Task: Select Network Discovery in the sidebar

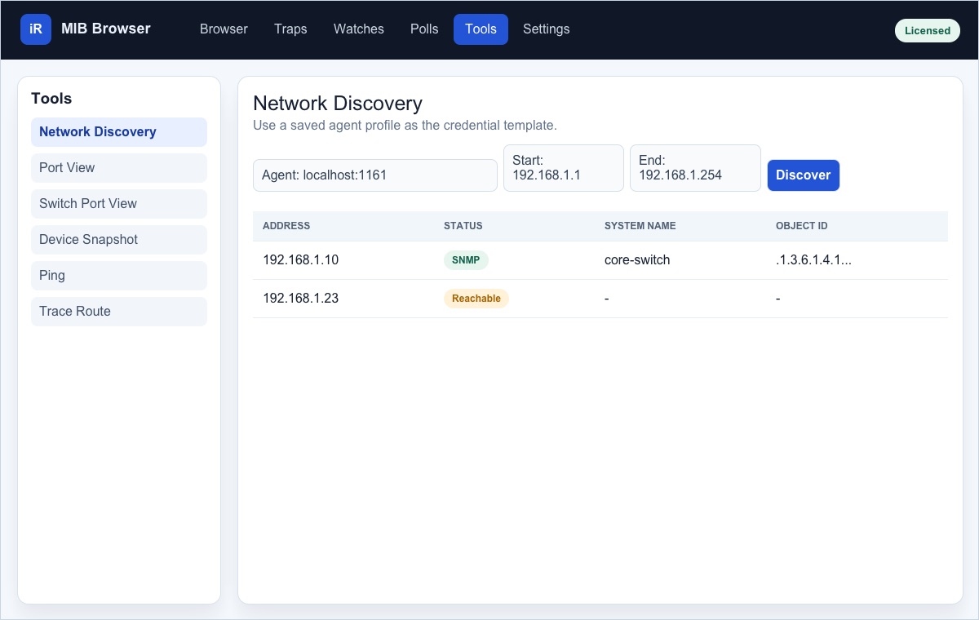Action: (x=119, y=132)
